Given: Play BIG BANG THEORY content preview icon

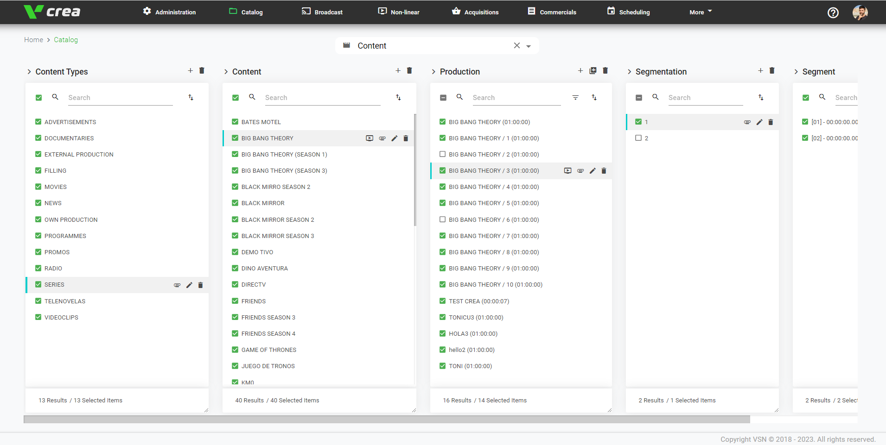Looking at the screenshot, I should tap(370, 138).
